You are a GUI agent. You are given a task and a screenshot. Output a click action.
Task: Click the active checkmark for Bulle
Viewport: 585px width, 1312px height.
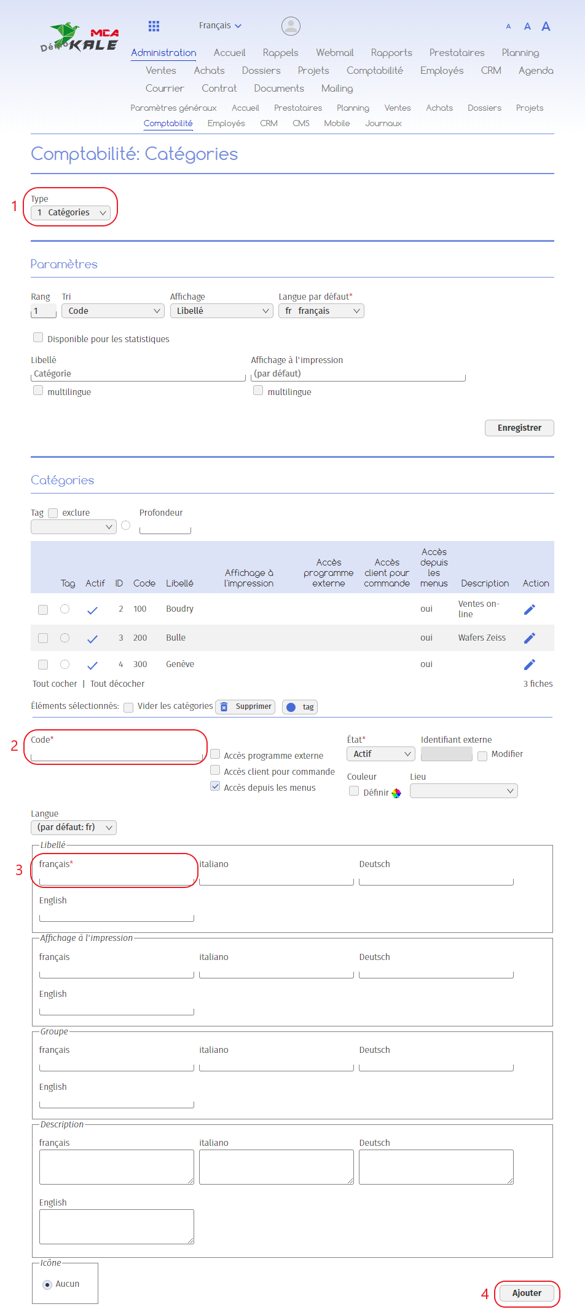[92, 639]
